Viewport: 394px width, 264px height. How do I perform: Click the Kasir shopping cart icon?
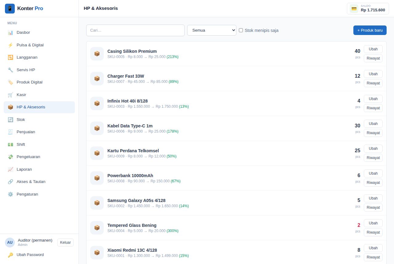coord(10,95)
